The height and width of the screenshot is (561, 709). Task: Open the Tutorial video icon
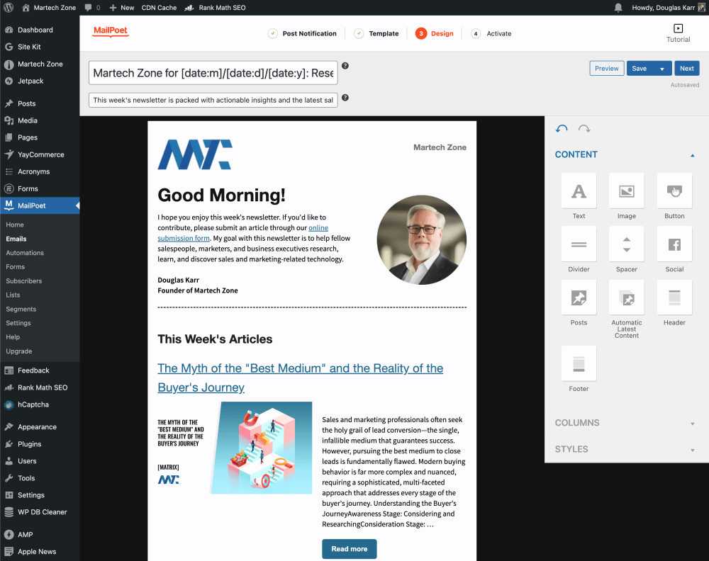coord(678,28)
